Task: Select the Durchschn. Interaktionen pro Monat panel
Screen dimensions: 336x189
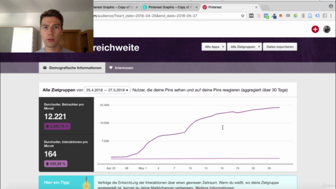Action: pyautogui.click(x=66, y=153)
